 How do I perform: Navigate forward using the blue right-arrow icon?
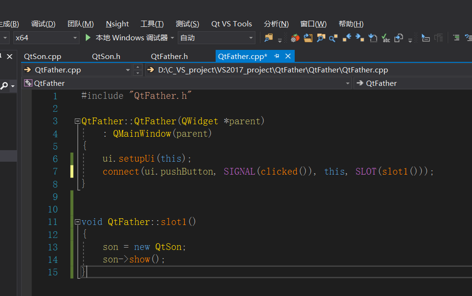(x=358, y=37)
